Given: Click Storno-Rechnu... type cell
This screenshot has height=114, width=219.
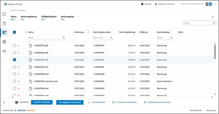Looking at the screenshot, I should (165, 81).
